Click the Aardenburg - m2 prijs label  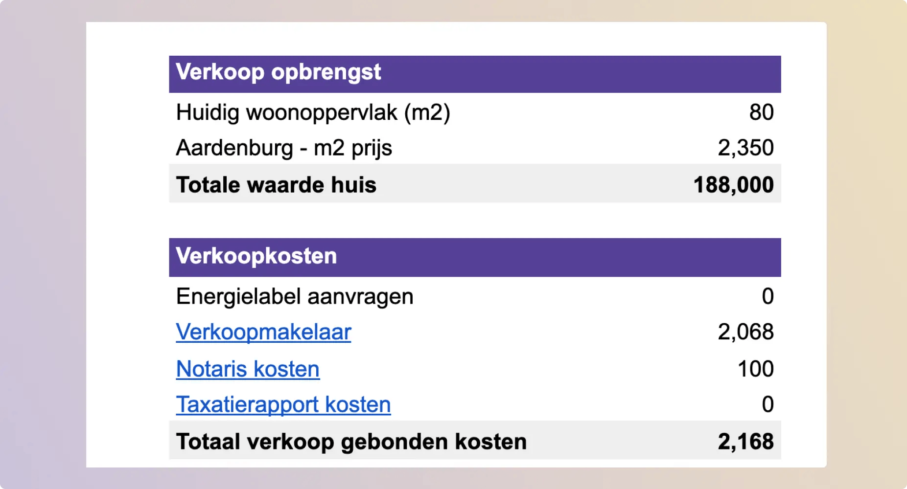(284, 148)
